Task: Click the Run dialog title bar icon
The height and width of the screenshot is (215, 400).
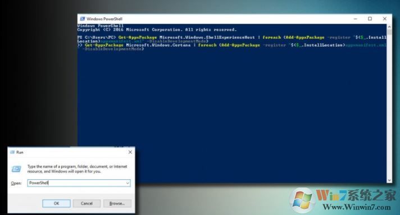Action: tap(12, 152)
